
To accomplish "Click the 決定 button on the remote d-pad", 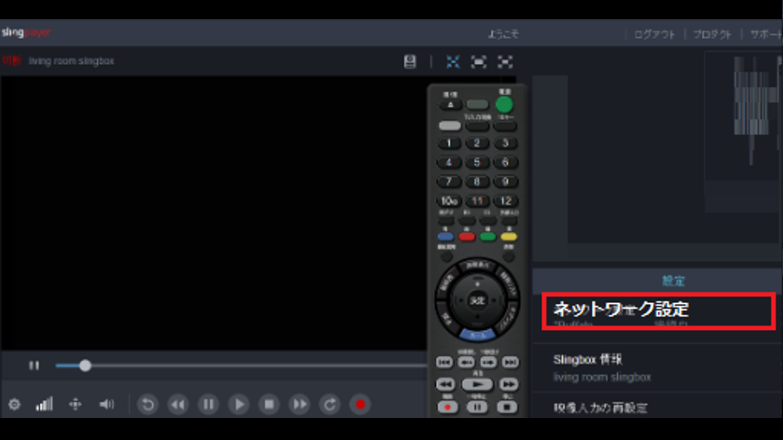I will [x=477, y=301].
